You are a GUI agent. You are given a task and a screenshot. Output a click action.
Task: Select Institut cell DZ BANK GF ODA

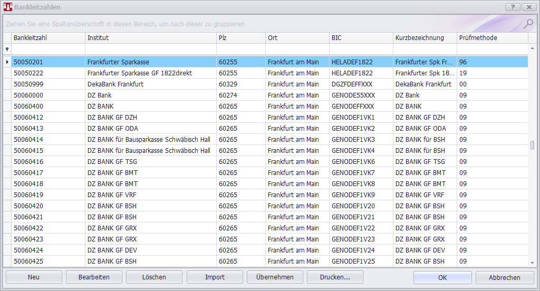click(151, 129)
